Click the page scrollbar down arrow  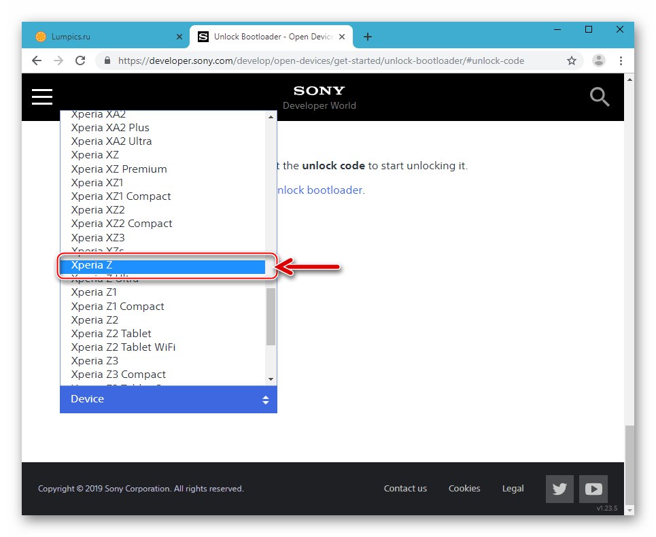629,510
